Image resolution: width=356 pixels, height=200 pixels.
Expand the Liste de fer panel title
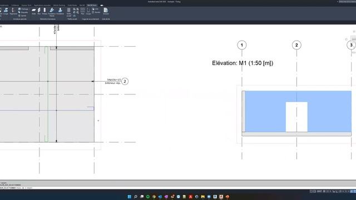coord(106,19)
